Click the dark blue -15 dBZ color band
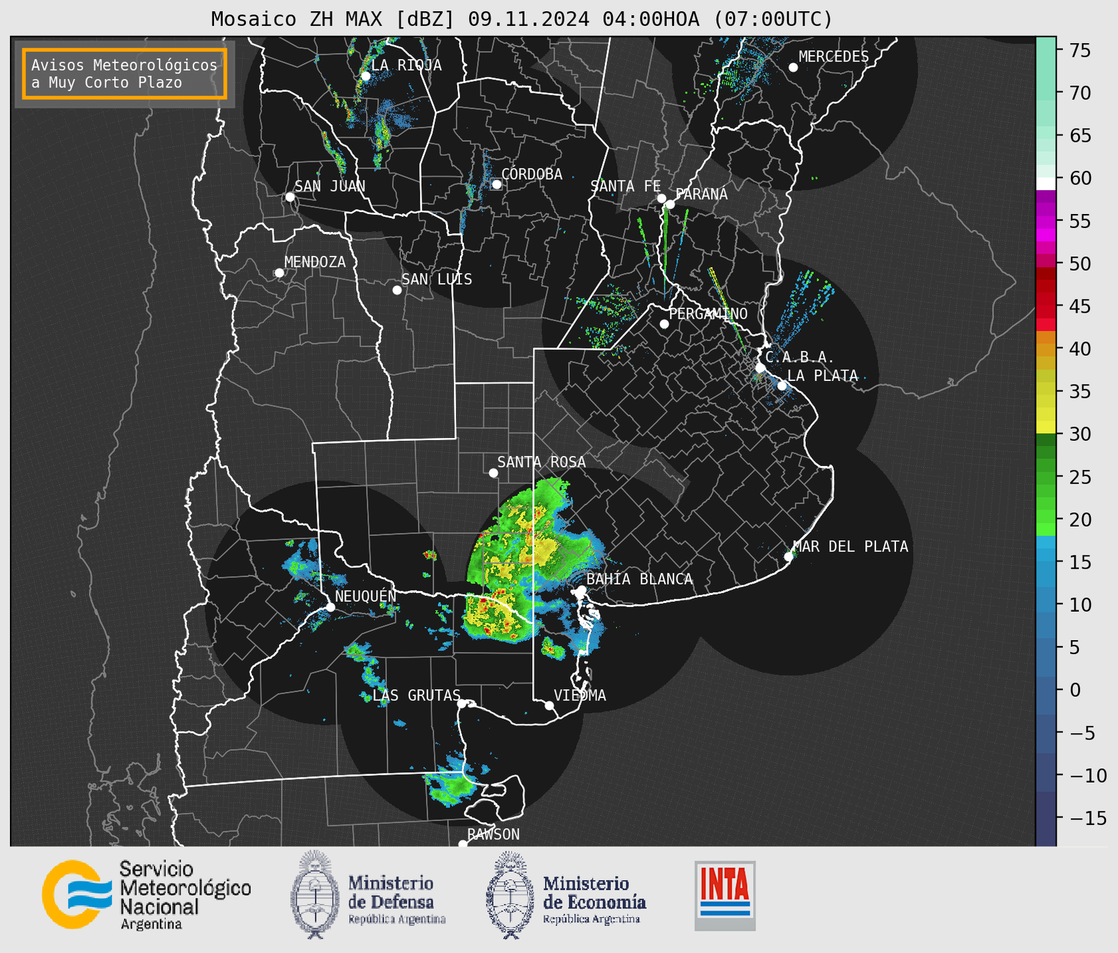Viewport: 1118px width, 953px height. (x=1046, y=818)
